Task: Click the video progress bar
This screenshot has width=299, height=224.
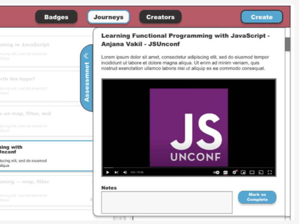Action: pyautogui.click(x=189, y=168)
